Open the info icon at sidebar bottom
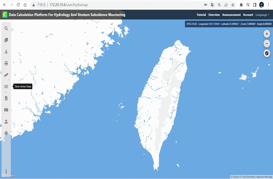 6,171
